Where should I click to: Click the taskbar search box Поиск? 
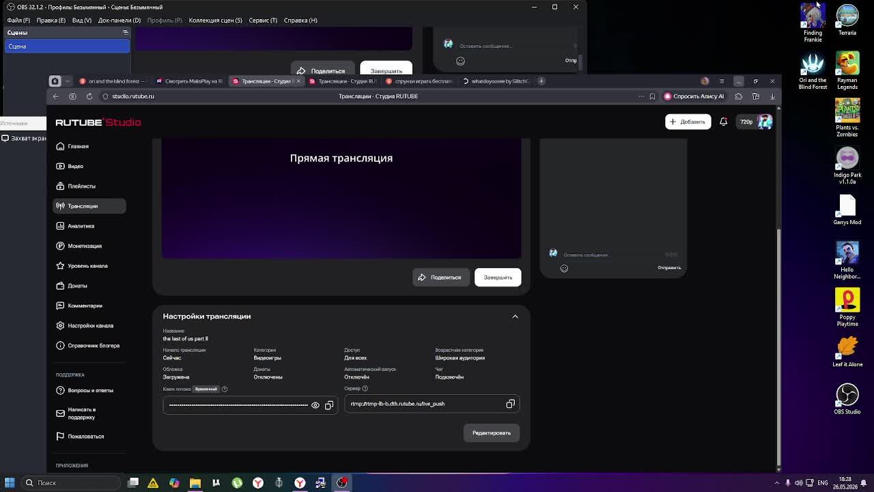pyautogui.click(x=71, y=483)
